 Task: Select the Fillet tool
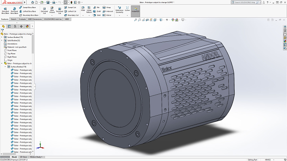click(x=83, y=9)
